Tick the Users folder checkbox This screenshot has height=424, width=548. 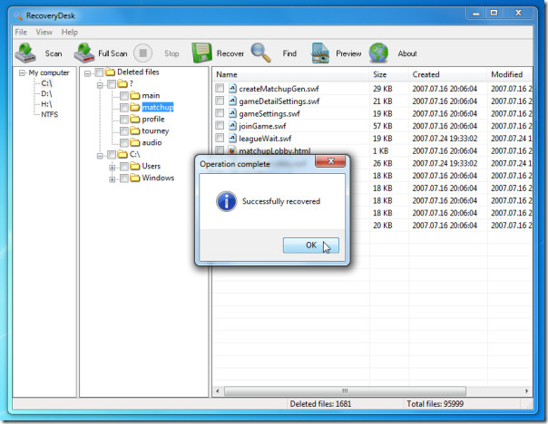pyautogui.click(x=124, y=167)
